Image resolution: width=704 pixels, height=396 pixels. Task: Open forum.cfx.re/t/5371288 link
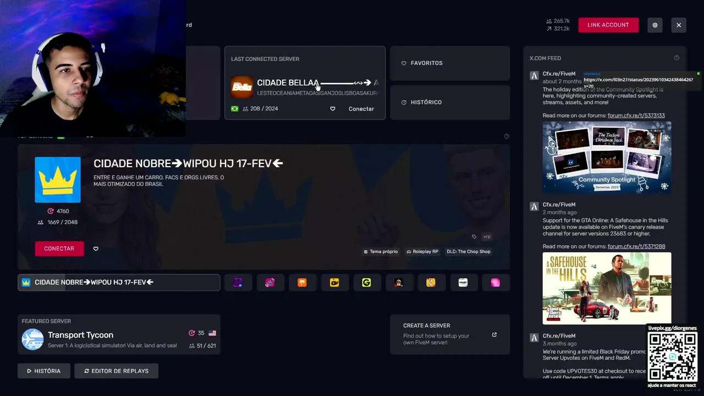[636, 246]
